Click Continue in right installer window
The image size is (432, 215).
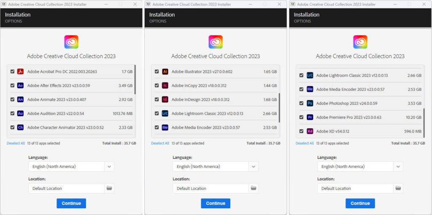[360, 204]
